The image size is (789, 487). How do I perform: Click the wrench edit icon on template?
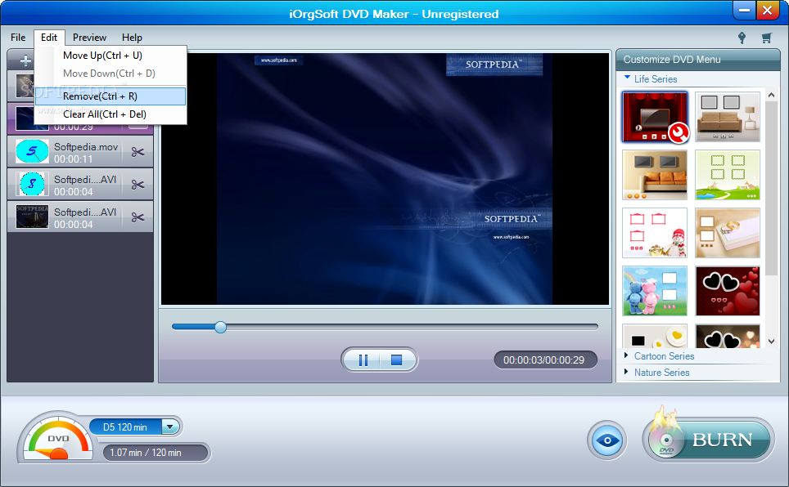679,134
